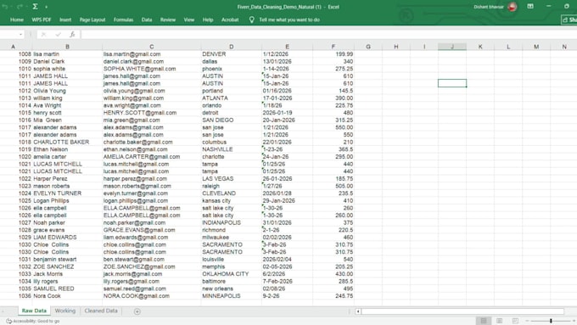
Task: Click the AutoSum sigma icon
Action: 35,7
